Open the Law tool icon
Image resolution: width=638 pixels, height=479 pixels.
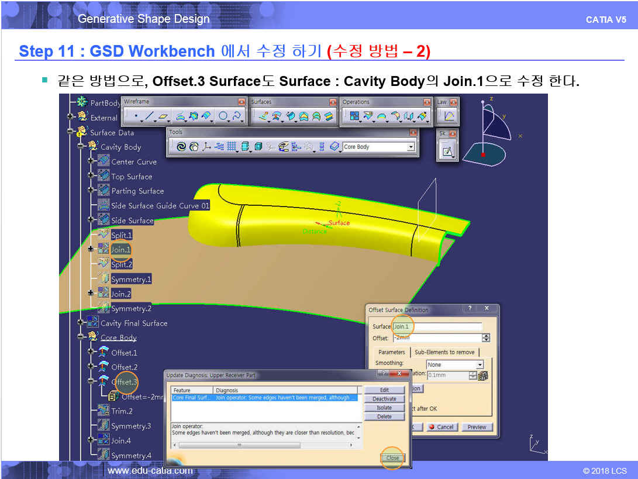(x=449, y=116)
